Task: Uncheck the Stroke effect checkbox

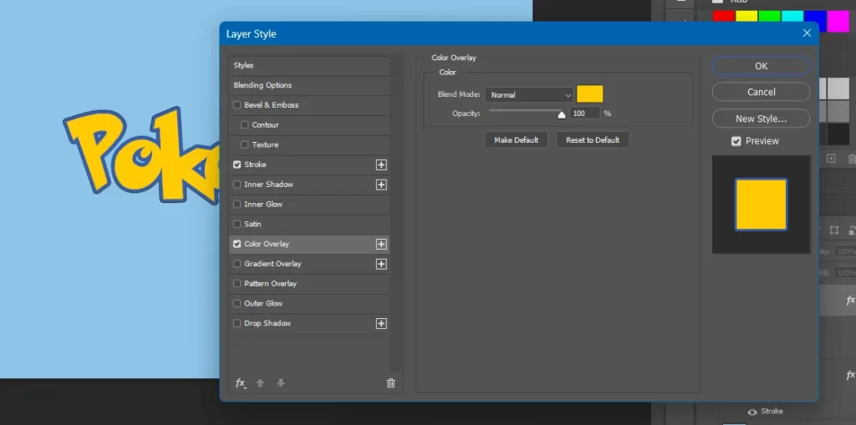Action: pos(237,164)
